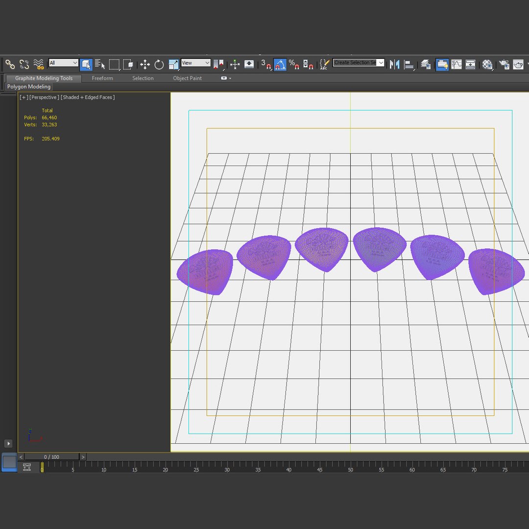Screen dimensions: 529x529
Task: Toggle the Spinner Snap button
Action: click(x=308, y=64)
